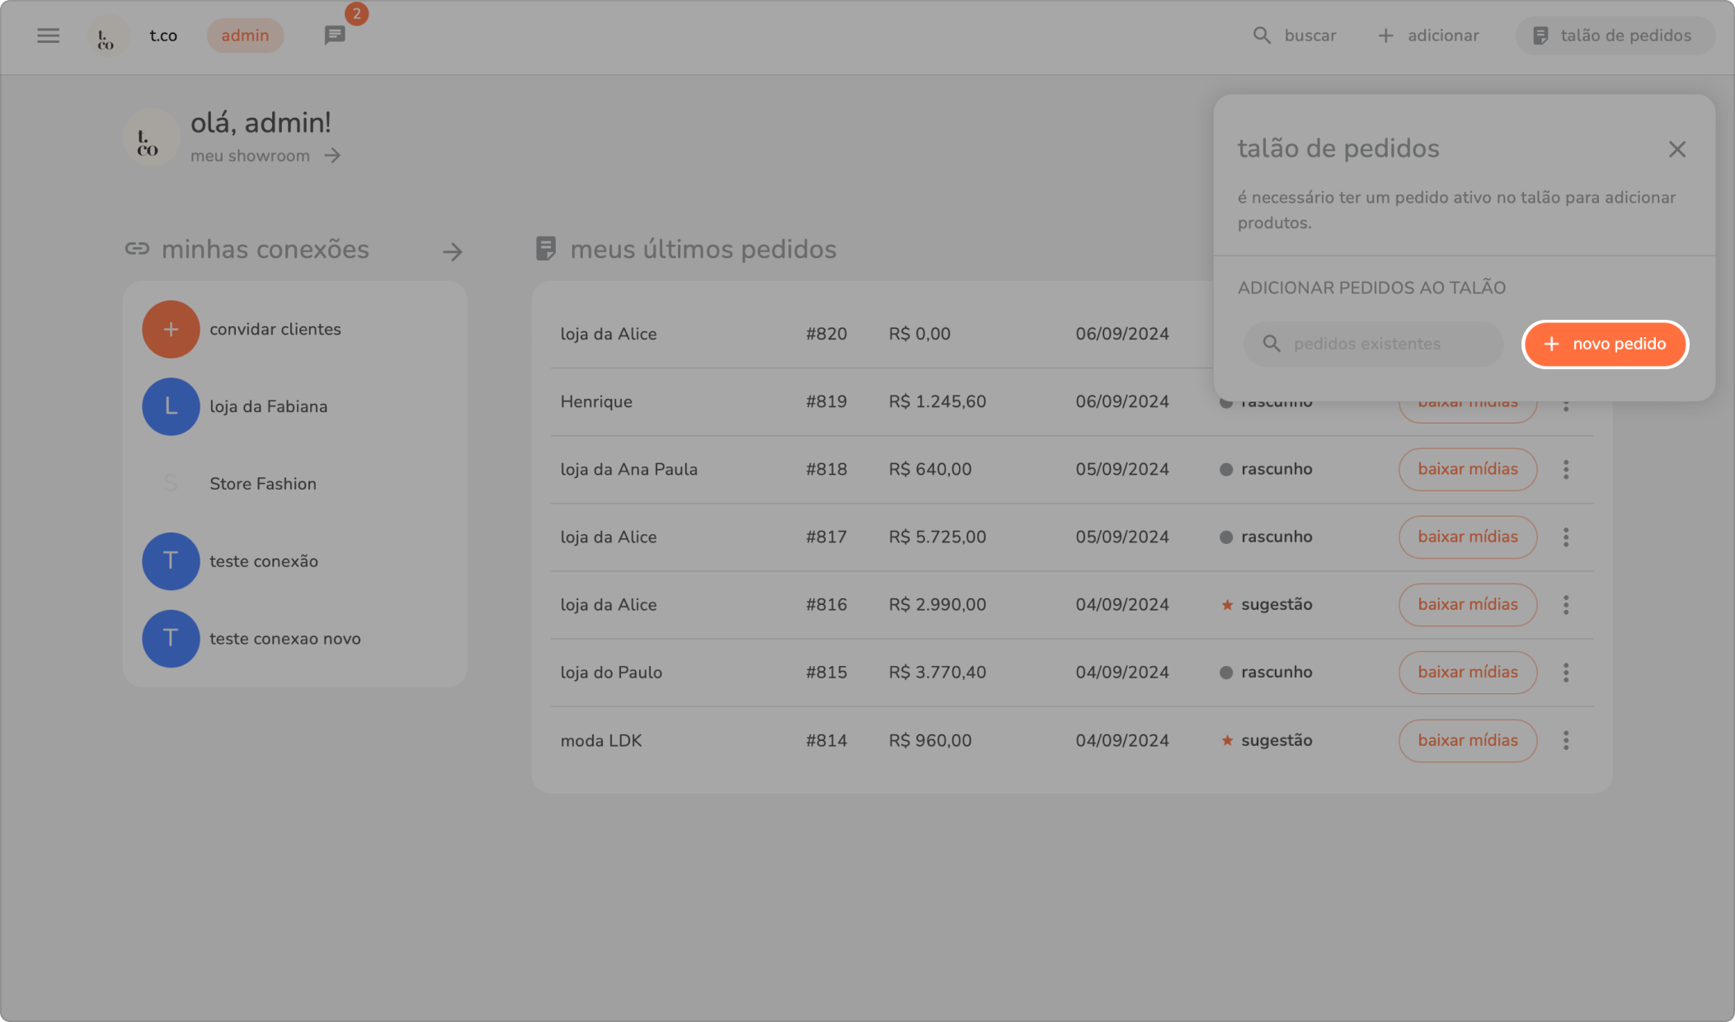The width and height of the screenshot is (1735, 1022).
Task: Open the teste conexao novo avatar
Action: 171,639
